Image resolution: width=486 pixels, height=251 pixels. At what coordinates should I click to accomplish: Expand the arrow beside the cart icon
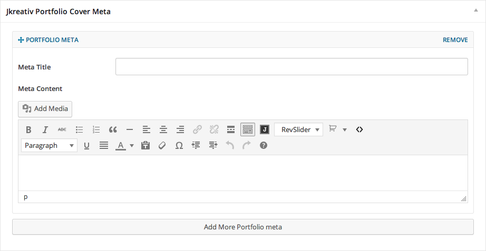click(345, 130)
